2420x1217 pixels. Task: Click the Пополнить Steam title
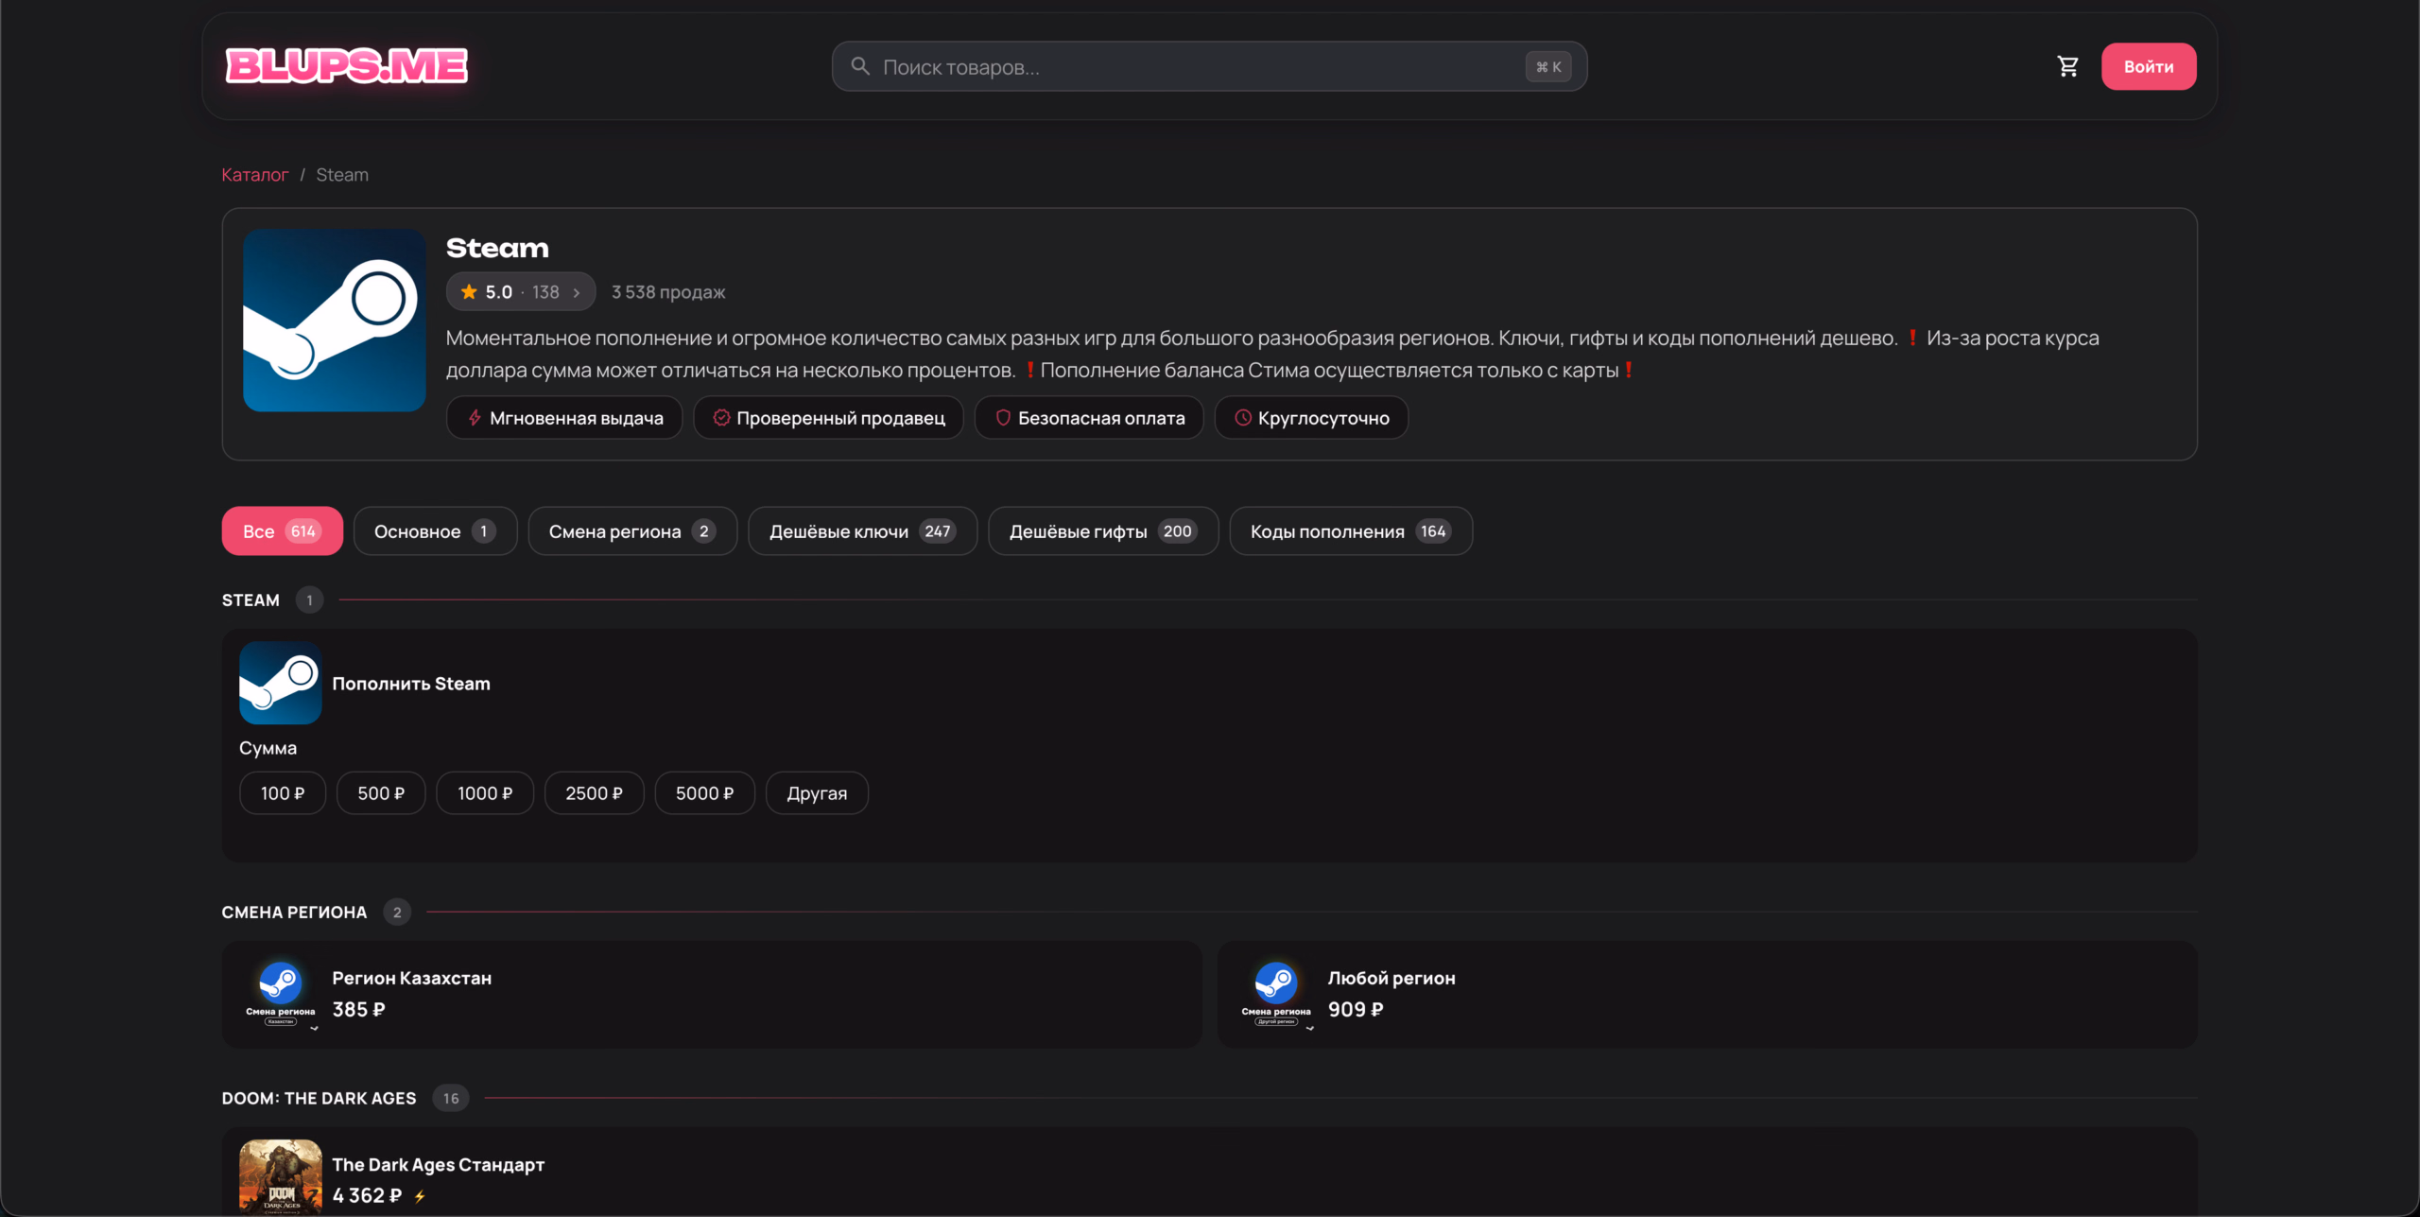click(x=411, y=683)
